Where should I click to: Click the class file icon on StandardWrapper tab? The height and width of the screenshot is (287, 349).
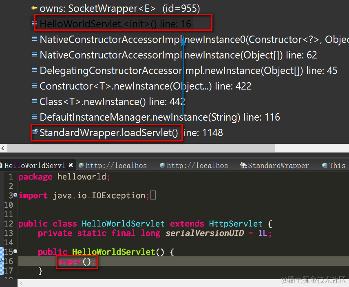coord(243,165)
